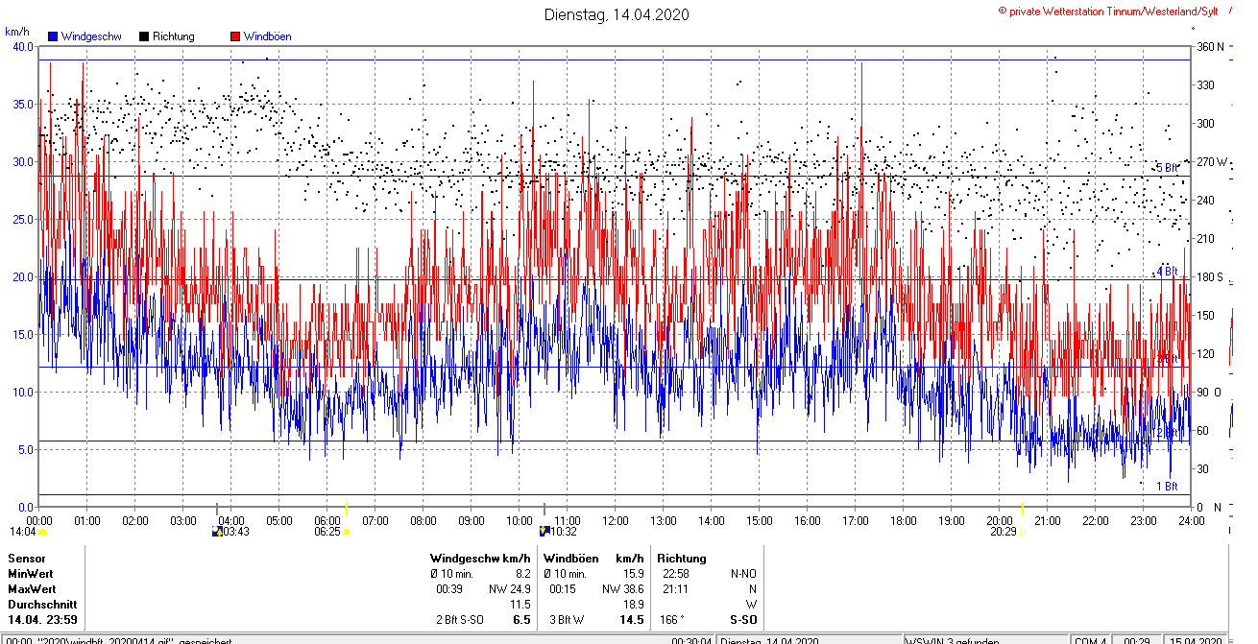This screenshot has height=644, width=1258.
Task: Click the Durchschnitt row header
Action: pos(41,605)
